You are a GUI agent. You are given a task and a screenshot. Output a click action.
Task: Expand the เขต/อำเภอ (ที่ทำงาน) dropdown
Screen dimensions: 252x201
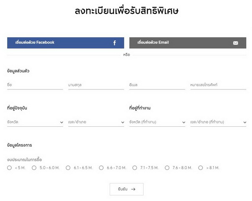218,122
